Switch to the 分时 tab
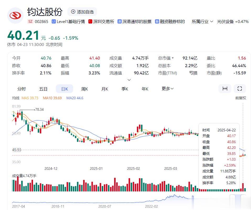The image size is (251, 210). 22,89
